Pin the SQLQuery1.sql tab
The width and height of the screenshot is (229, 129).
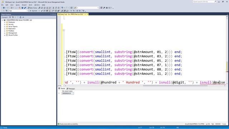pyautogui.click(x=85, y=14)
